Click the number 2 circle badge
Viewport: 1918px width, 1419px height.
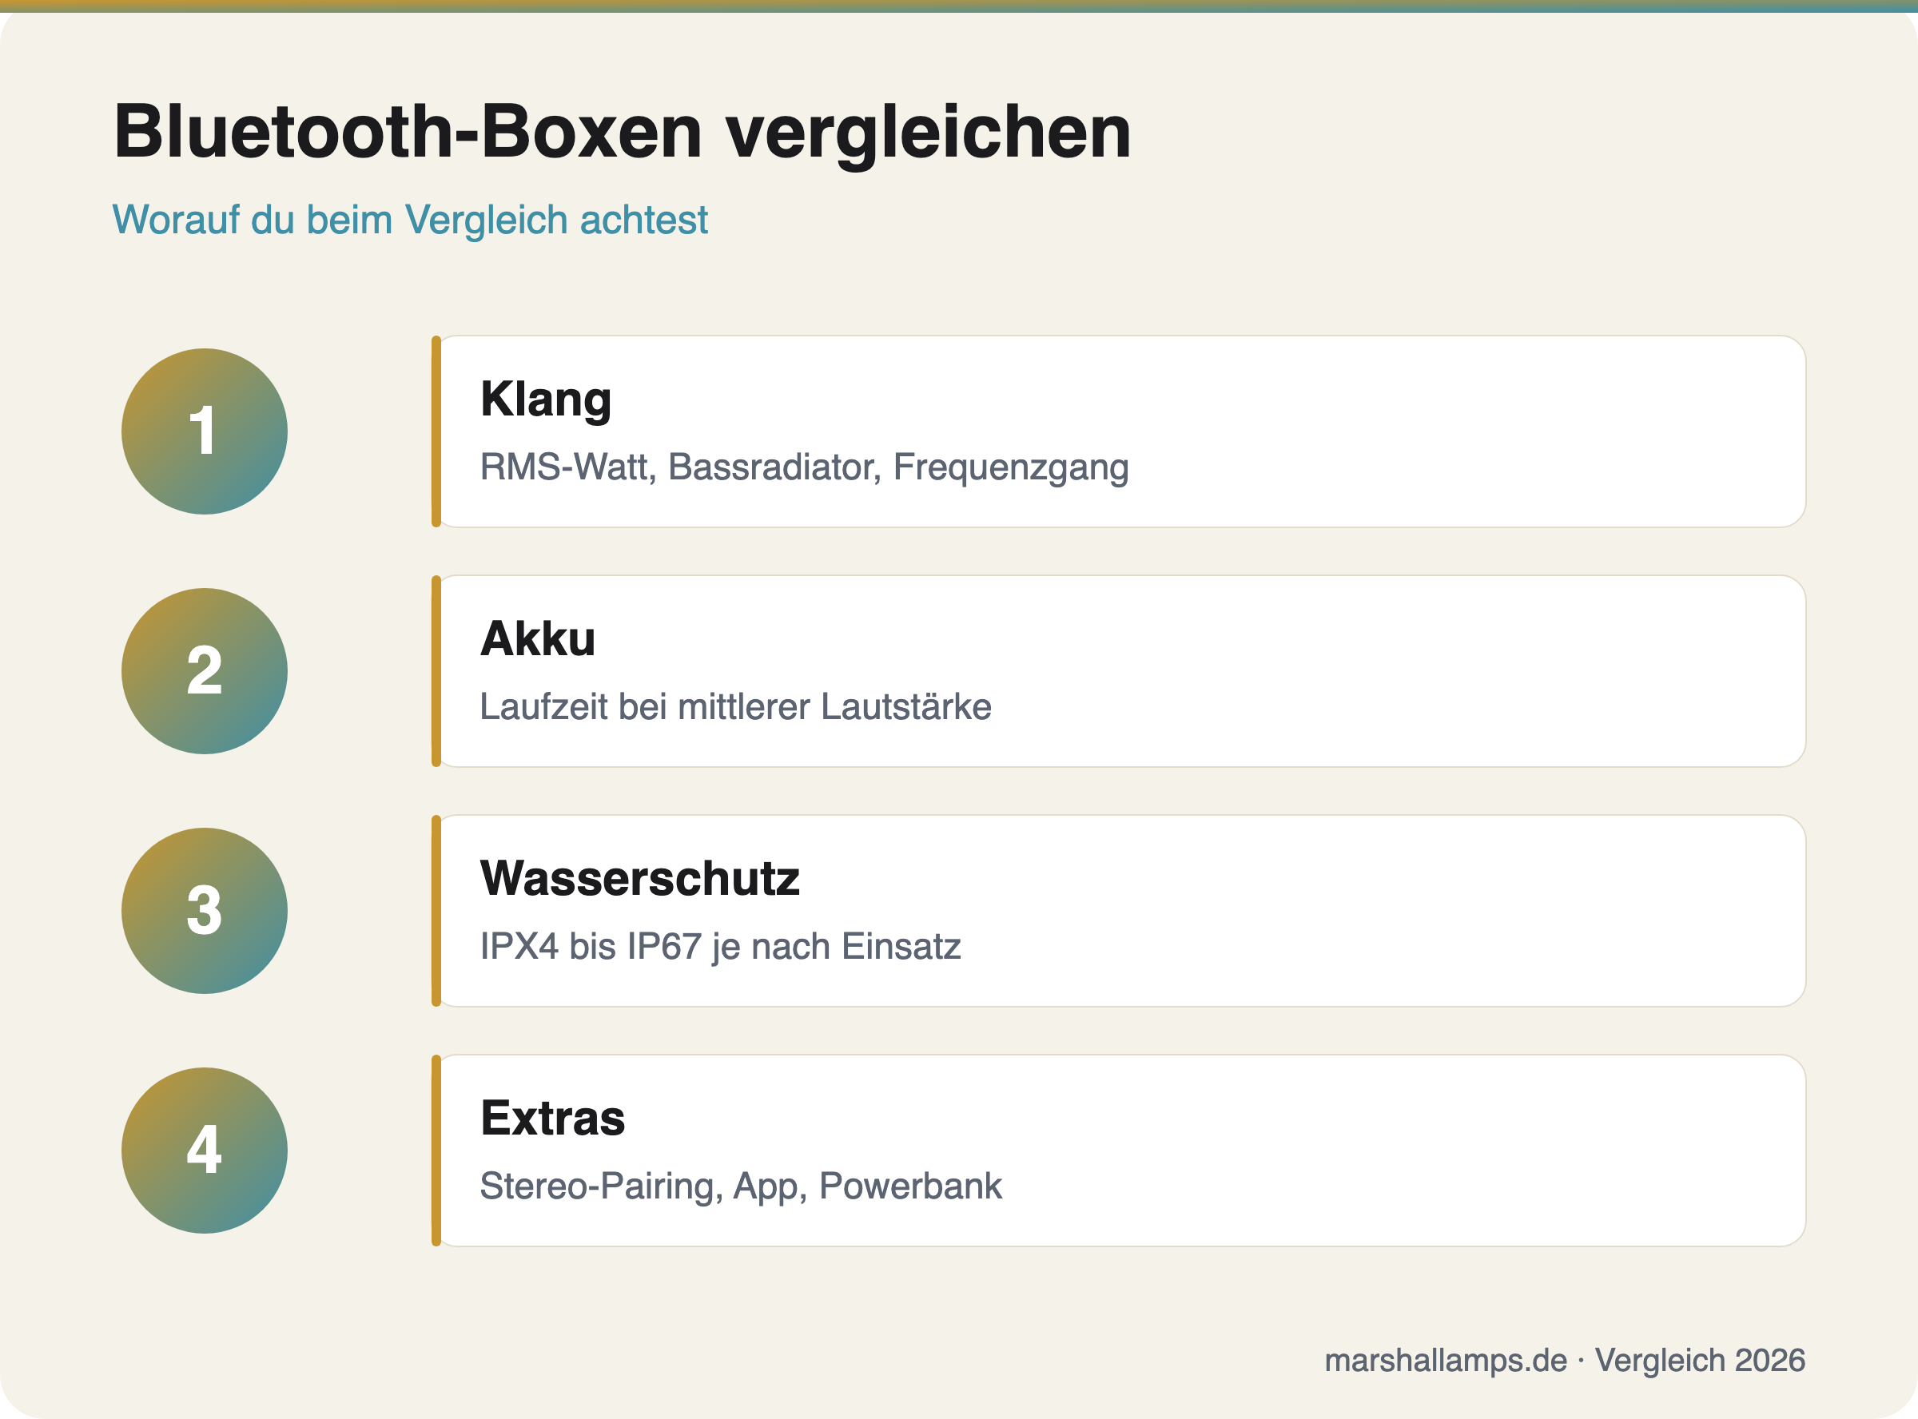pos(205,671)
